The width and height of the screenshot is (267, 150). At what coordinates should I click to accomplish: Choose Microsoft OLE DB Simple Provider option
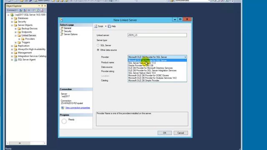tap(157, 80)
